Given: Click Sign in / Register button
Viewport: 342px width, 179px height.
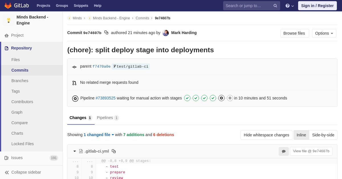Looking at the screenshot, I should tap(317, 6).
